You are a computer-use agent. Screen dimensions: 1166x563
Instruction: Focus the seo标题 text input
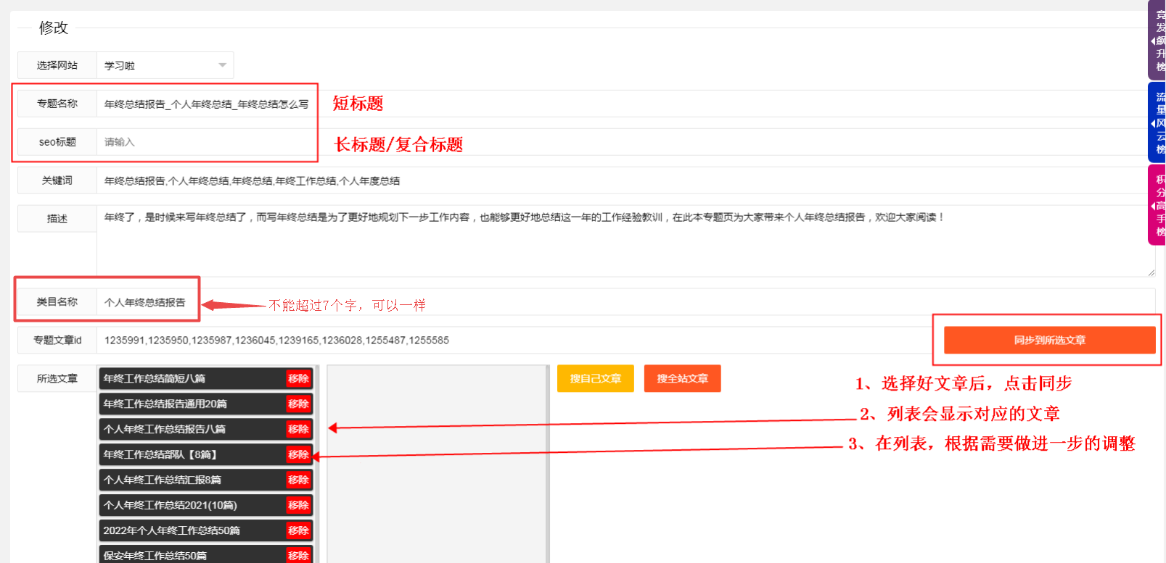pos(206,142)
